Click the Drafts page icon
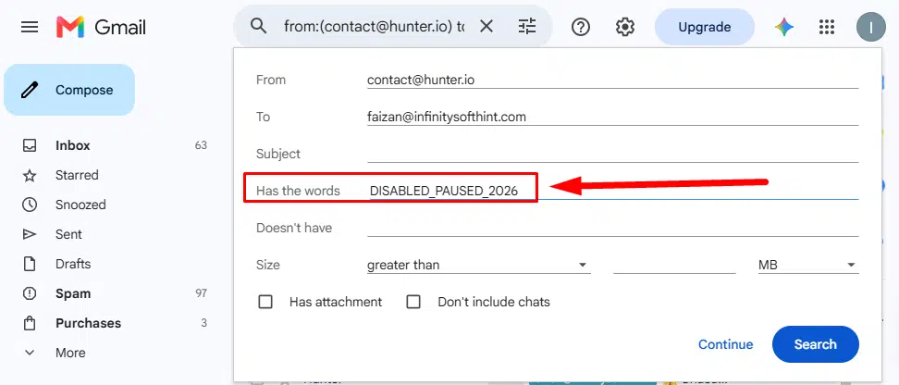This screenshot has width=899, height=385. tap(30, 264)
